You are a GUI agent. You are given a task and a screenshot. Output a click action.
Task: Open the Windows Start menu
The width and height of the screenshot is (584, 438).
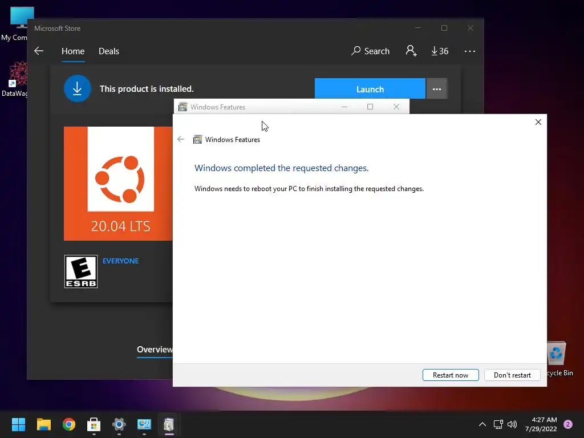pyautogui.click(x=18, y=424)
